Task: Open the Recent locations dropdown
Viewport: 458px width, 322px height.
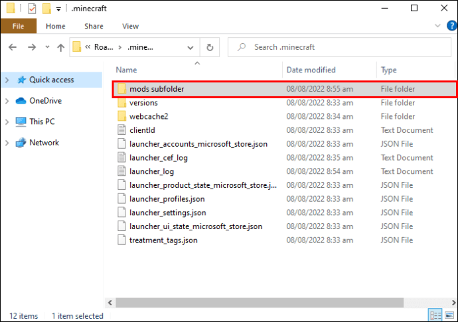Action: point(47,46)
